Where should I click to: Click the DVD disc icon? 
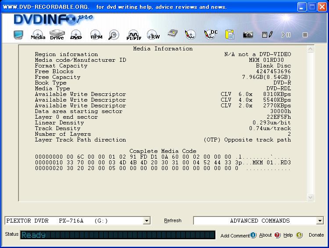click(76, 35)
